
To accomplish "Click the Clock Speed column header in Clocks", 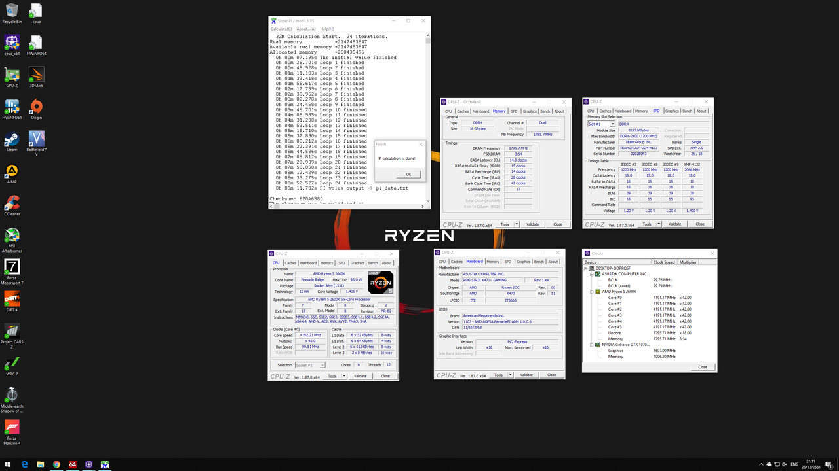I will click(664, 262).
